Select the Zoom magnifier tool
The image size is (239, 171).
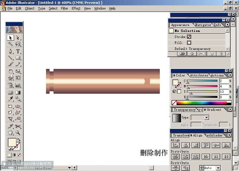point(18,133)
